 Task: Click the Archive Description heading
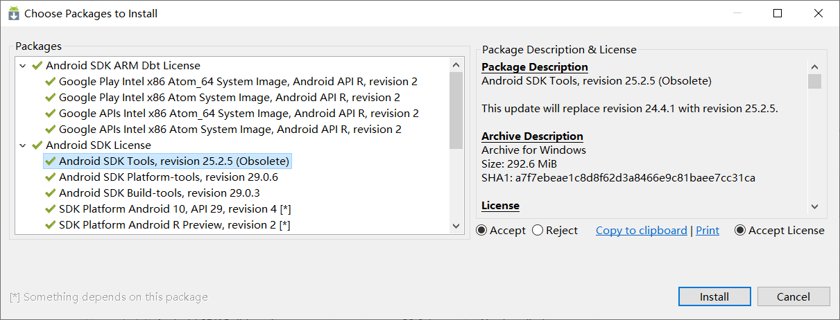pyautogui.click(x=532, y=136)
